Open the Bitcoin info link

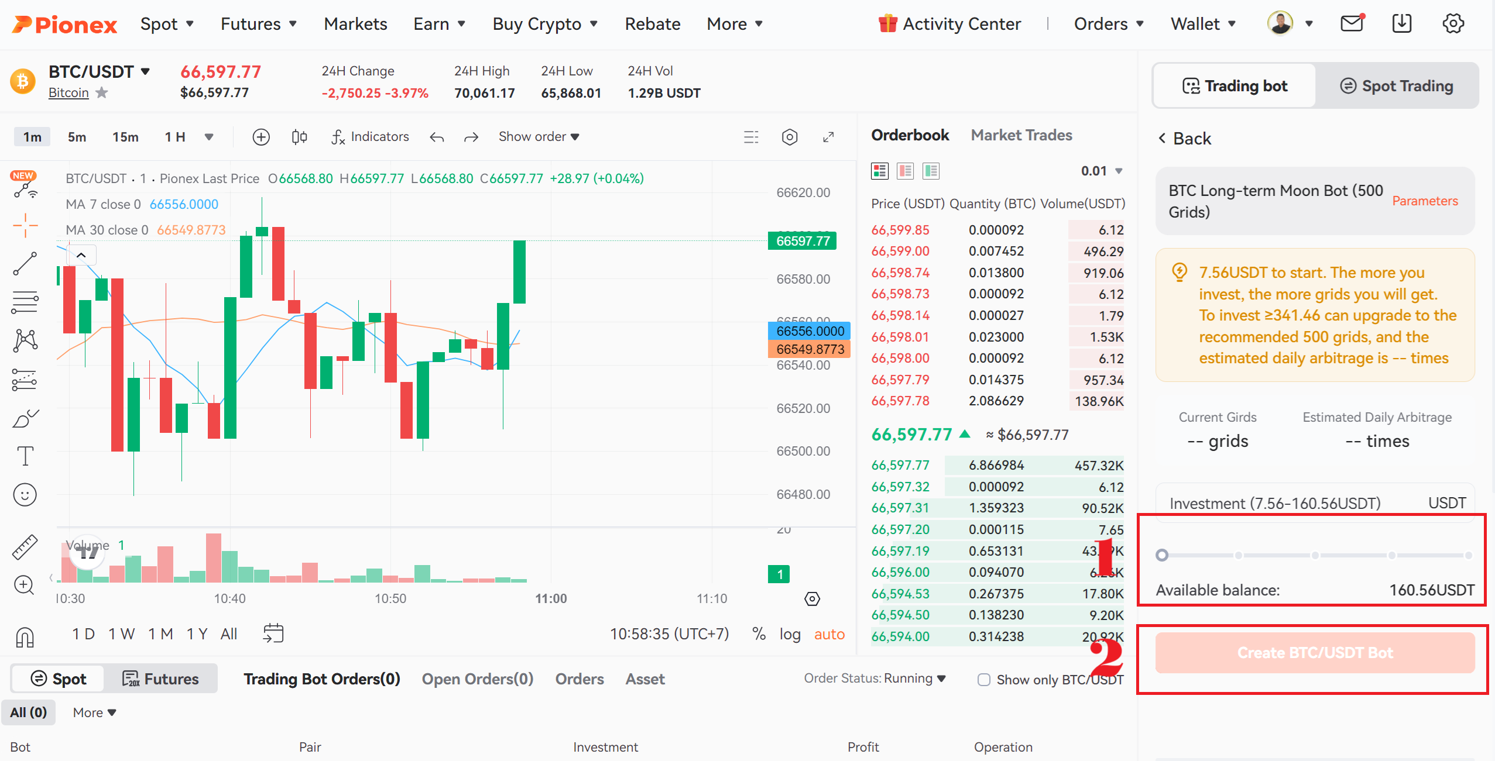click(68, 92)
